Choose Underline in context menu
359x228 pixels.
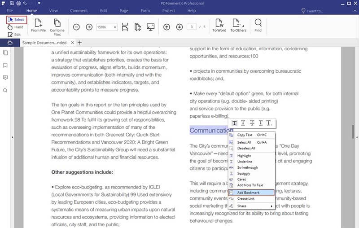pyautogui.click(x=252, y=162)
